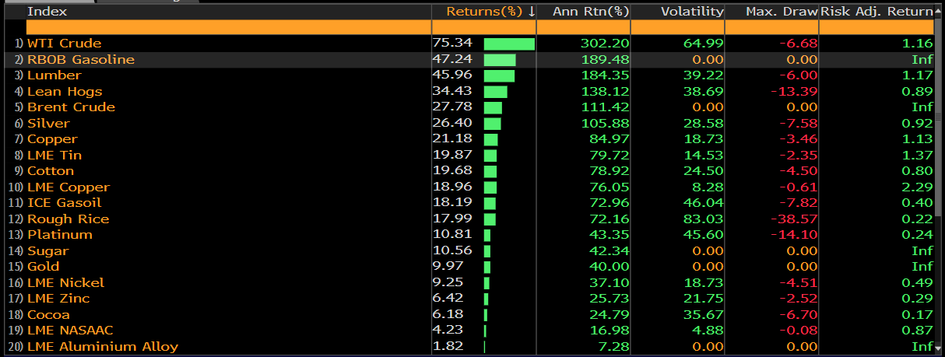Click WTI Crude volatility value 64.99
Image resolution: width=945 pixels, height=357 pixels.
click(x=704, y=44)
